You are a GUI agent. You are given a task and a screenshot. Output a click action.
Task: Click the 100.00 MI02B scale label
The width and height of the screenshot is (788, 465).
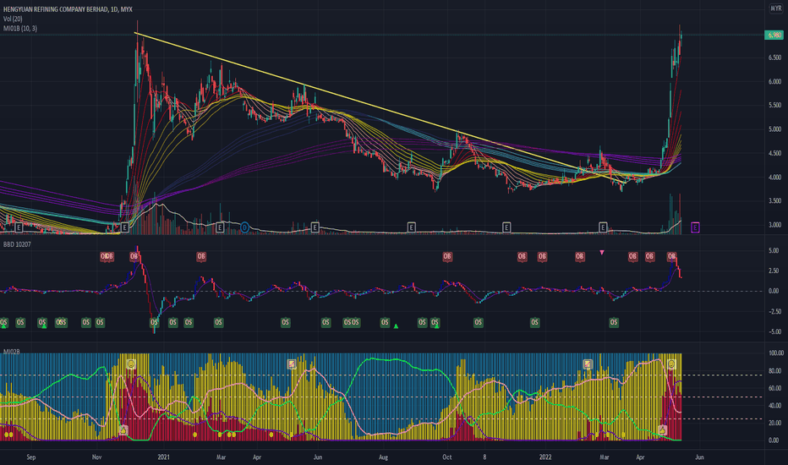[776, 353]
